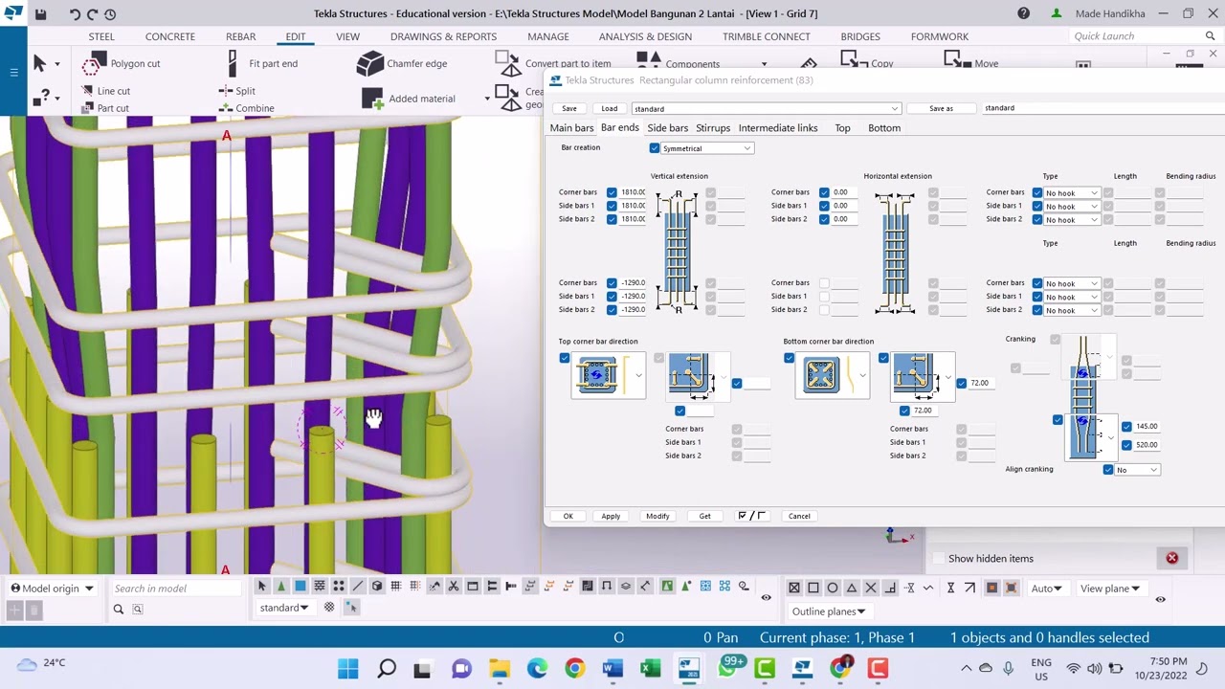Toggle the Bar creation Symmetrical checkbox
This screenshot has height=689, width=1225.
click(x=655, y=148)
